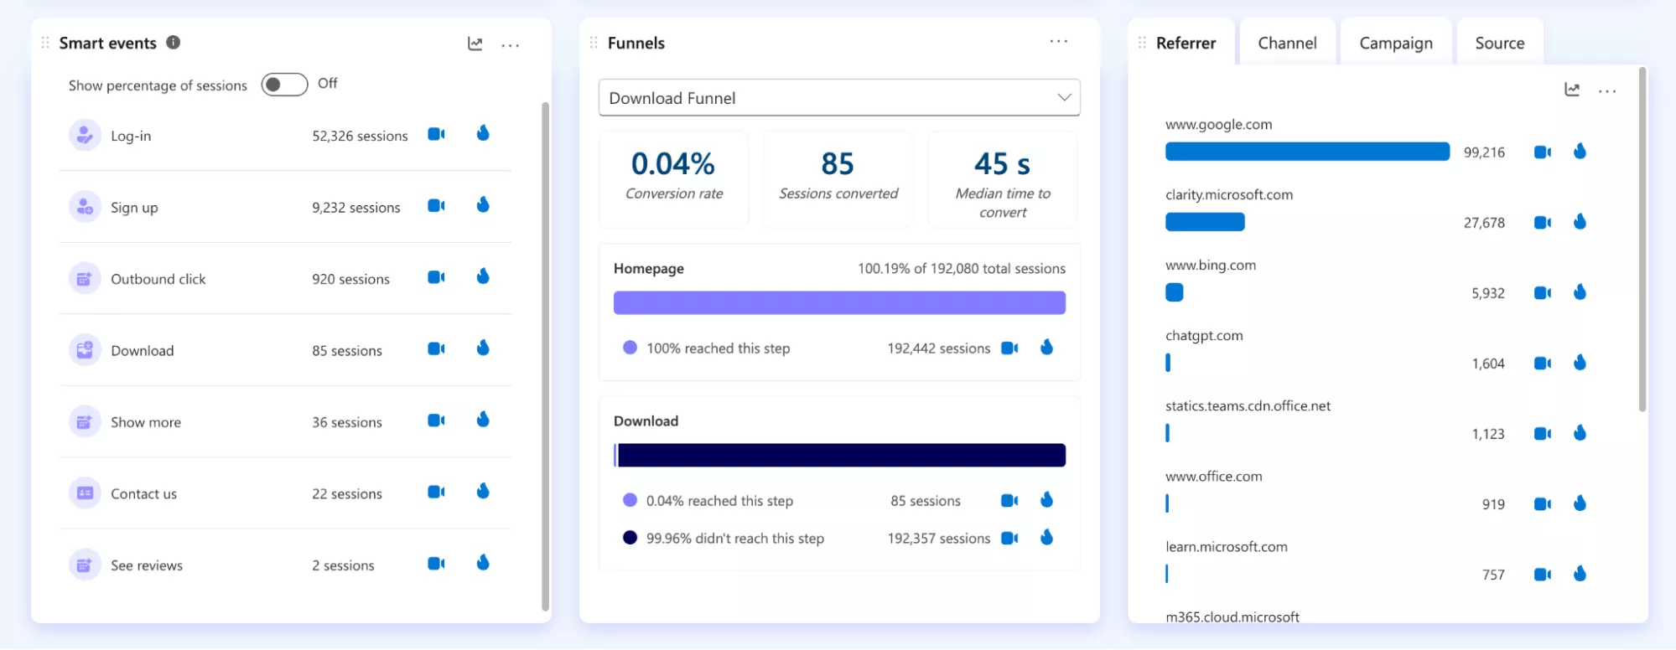Open heatmap for clarity.microsoft.com referrer
The image size is (1676, 650).
[1580, 222]
